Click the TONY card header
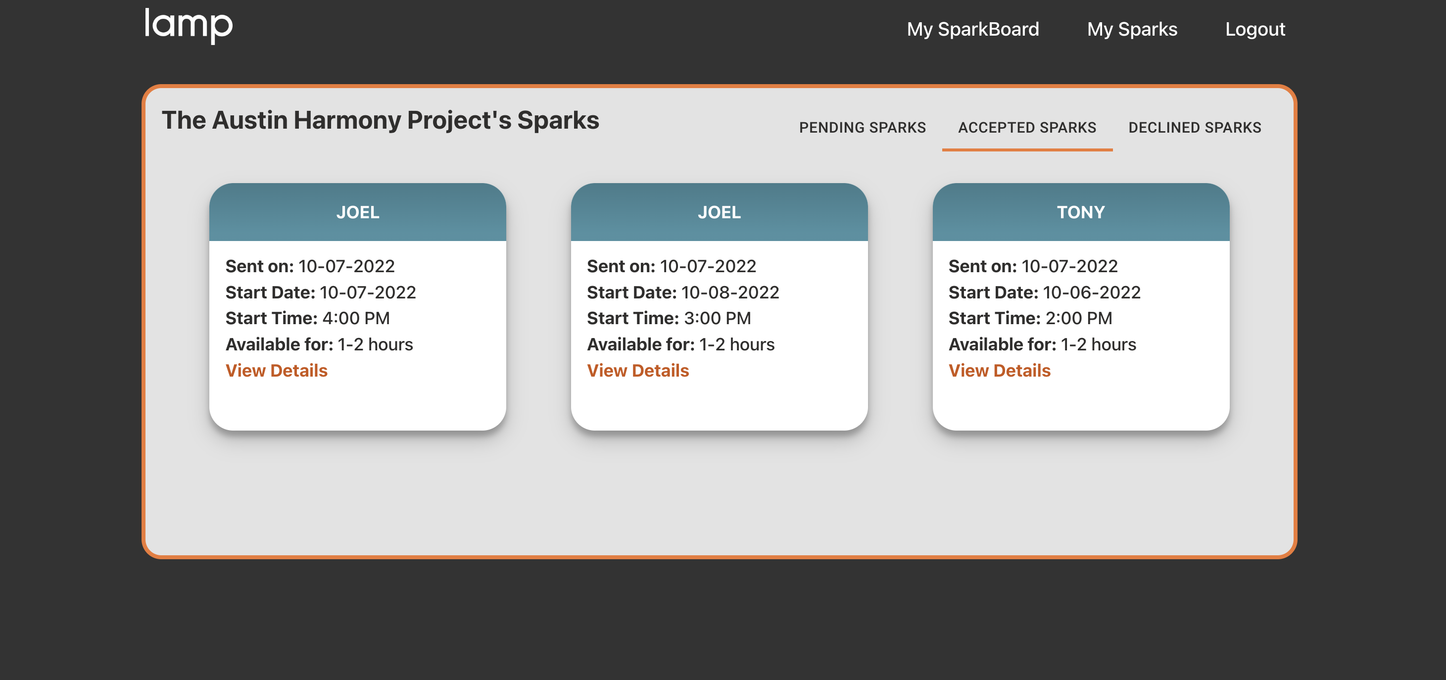The height and width of the screenshot is (680, 1446). pos(1081,212)
